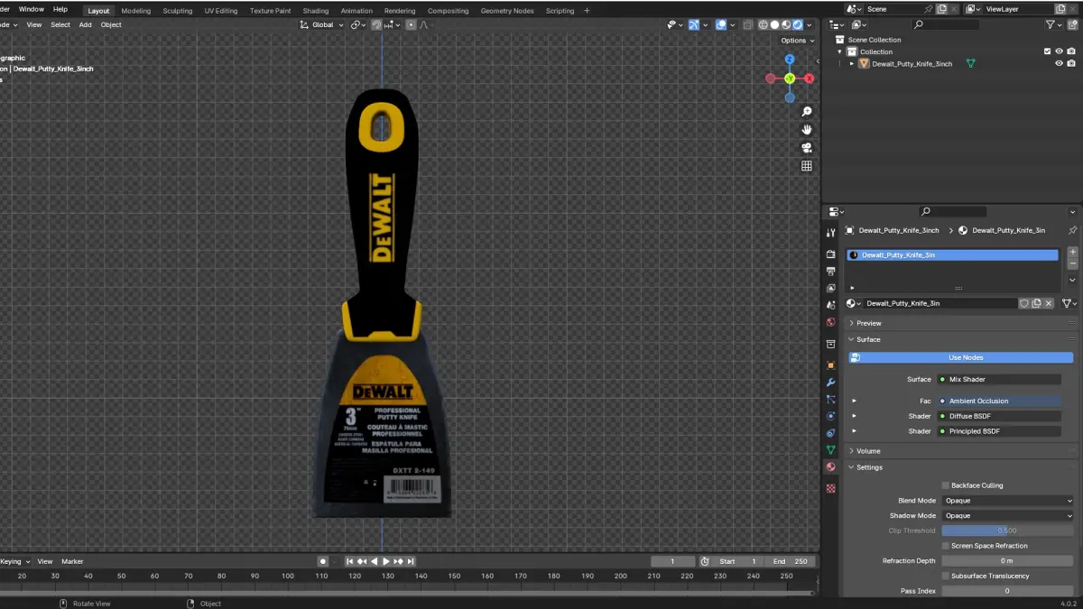This screenshot has width=1083, height=609.
Task: Open Tool properties tab icon
Action: pos(830,233)
